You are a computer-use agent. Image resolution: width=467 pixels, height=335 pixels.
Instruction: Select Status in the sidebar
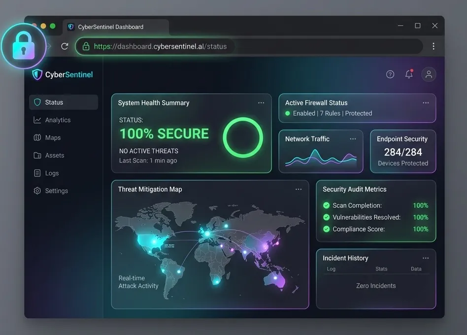(x=64, y=102)
